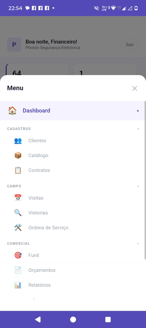
Task: Open the Ordens de Serviço tools icon
Action: pyautogui.click(x=18, y=228)
